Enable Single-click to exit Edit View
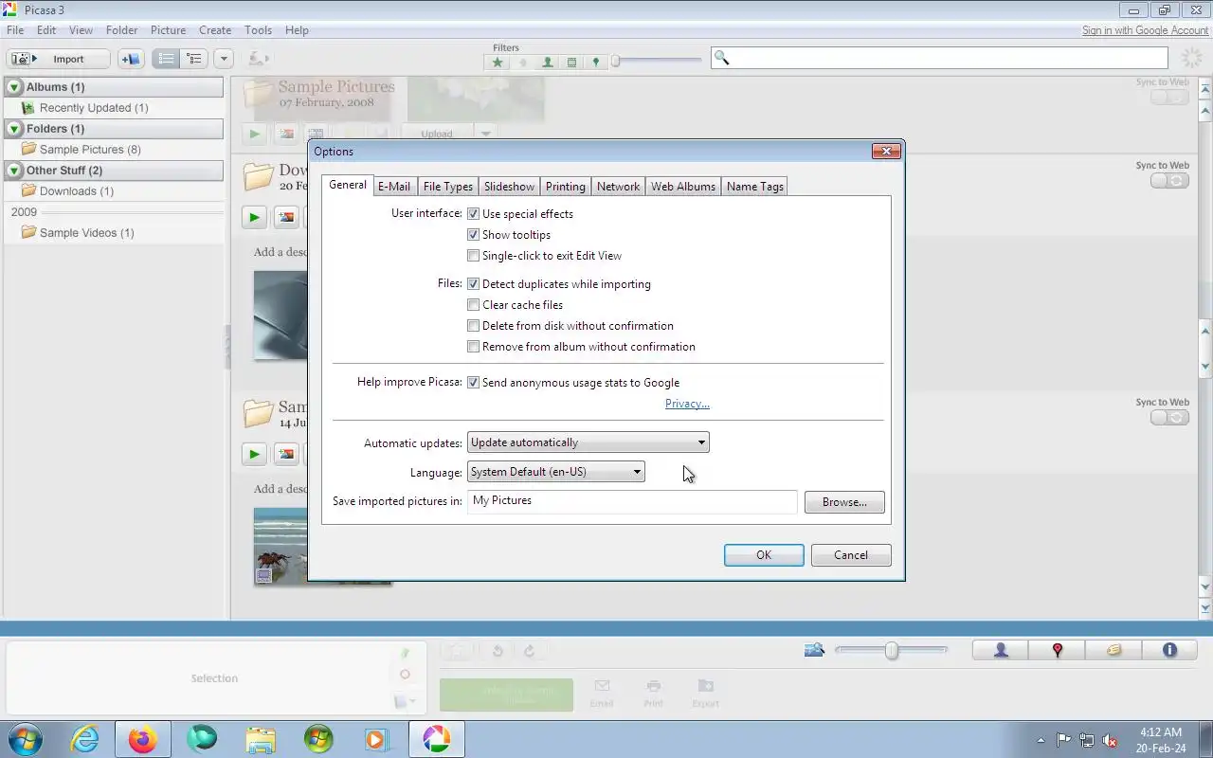This screenshot has width=1213, height=758. click(474, 256)
